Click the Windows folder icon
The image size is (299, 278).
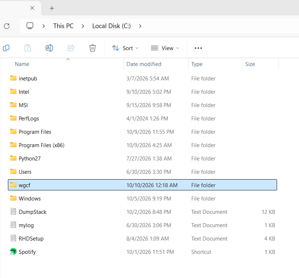[x=13, y=198]
